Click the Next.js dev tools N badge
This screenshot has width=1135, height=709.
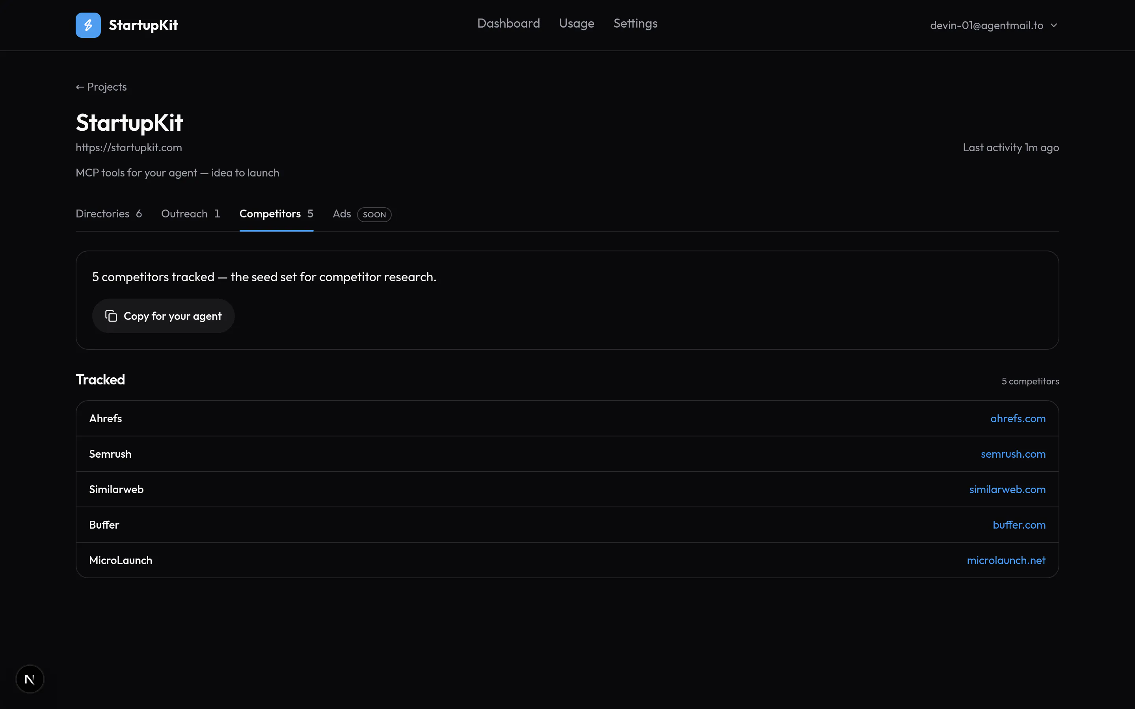(x=30, y=679)
